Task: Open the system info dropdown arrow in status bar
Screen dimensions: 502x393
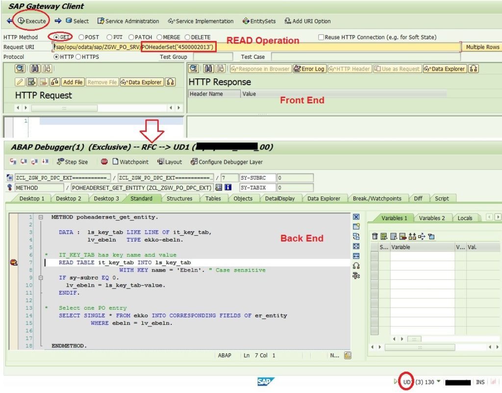Action: pyautogui.click(x=439, y=381)
